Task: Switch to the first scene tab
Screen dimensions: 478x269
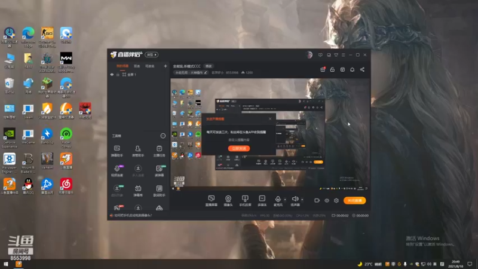Action: click(x=122, y=66)
